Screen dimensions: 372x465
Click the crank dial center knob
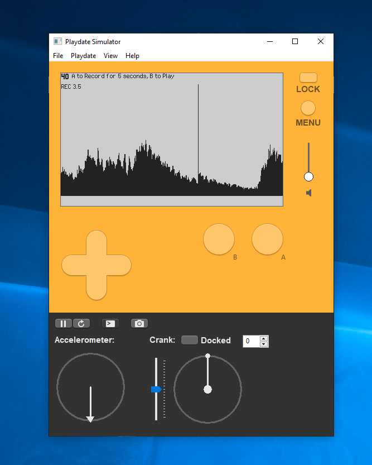tap(207, 390)
